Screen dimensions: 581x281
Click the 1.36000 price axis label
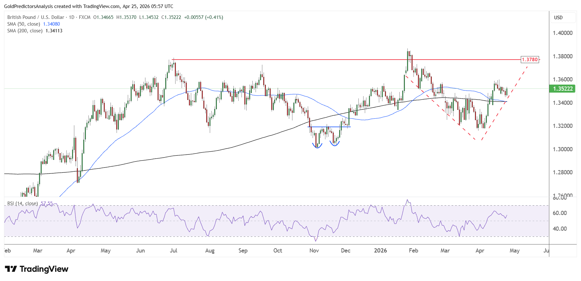point(563,79)
